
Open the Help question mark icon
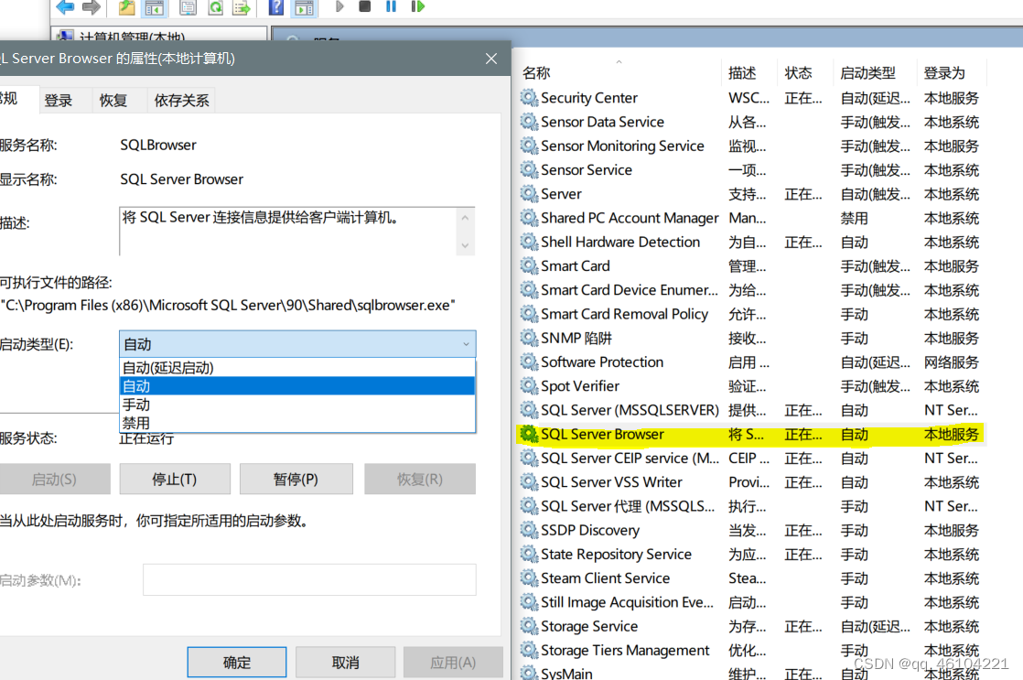click(x=276, y=6)
